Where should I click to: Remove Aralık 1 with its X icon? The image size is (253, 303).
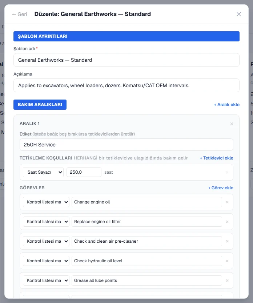pyautogui.click(x=232, y=124)
